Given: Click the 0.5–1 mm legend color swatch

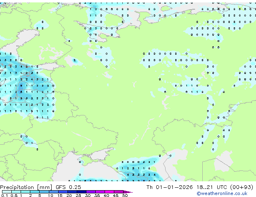Looking at the screenshot, I should (x=16, y=192).
